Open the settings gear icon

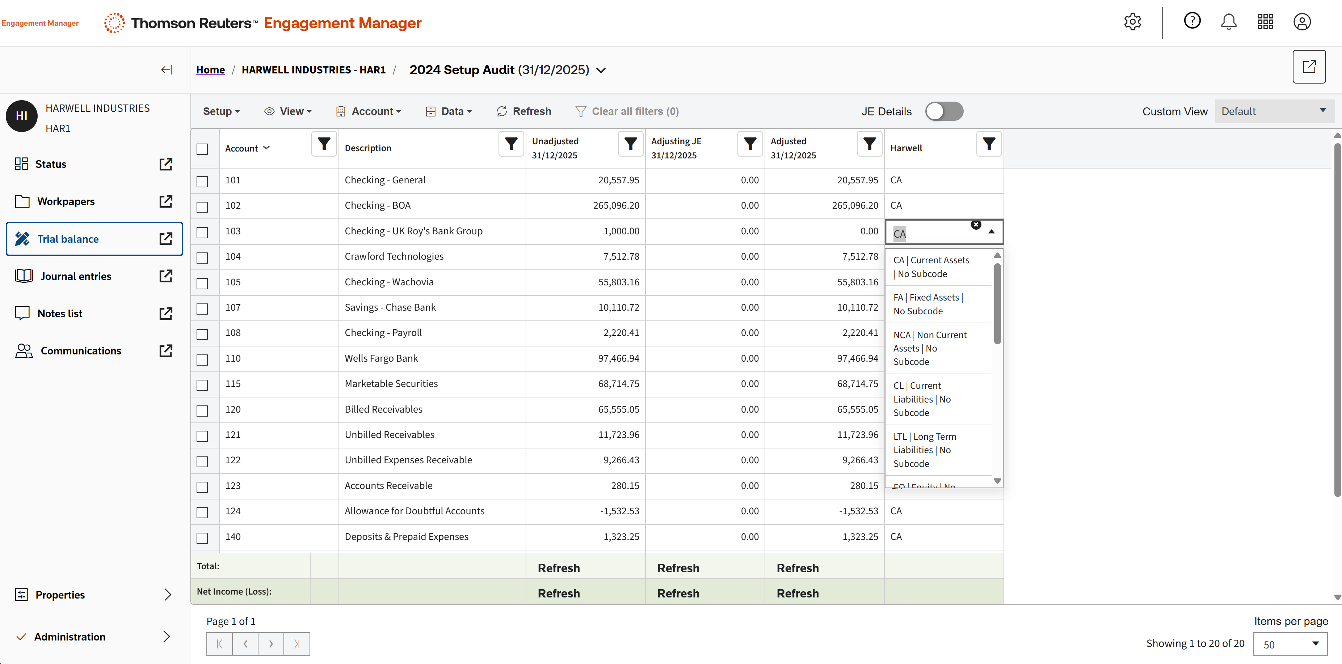click(x=1132, y=22)
